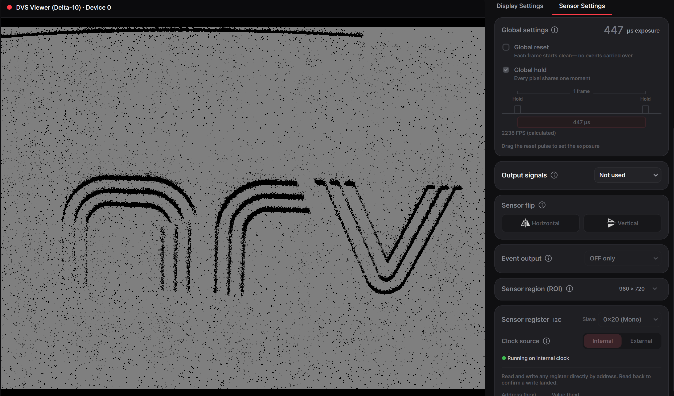This screenshot has width=674, height=396.
Task: Click the red recording indicator dot
Action: (x=9, y=7)
